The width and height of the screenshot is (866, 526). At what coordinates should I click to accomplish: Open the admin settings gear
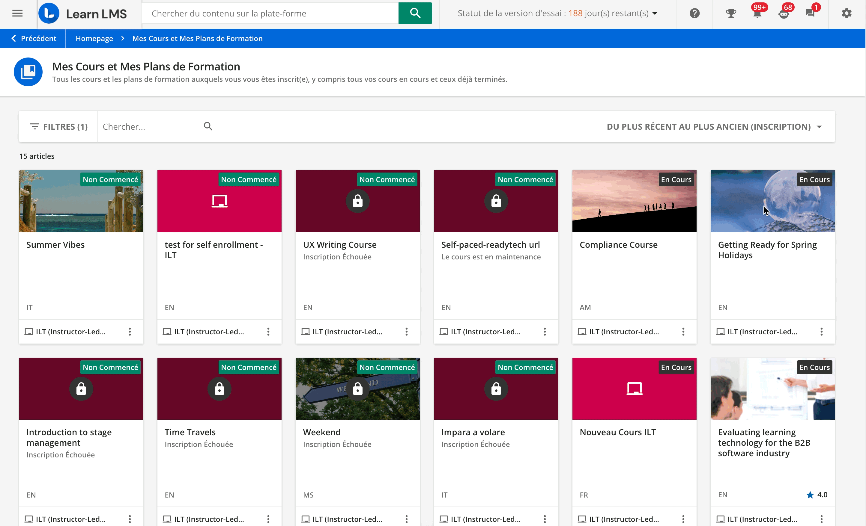847,13
